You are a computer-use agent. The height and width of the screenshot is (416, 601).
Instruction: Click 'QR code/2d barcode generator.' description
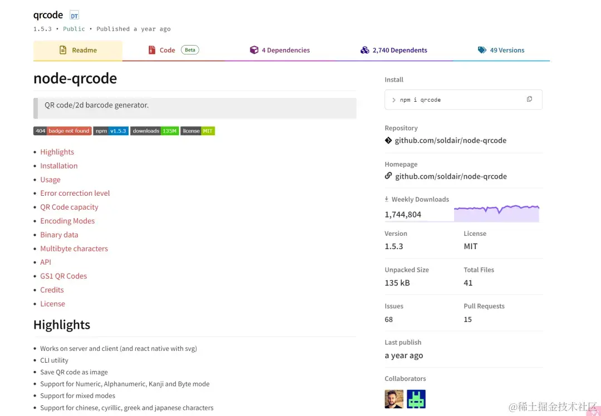click(x=97, y=105)
